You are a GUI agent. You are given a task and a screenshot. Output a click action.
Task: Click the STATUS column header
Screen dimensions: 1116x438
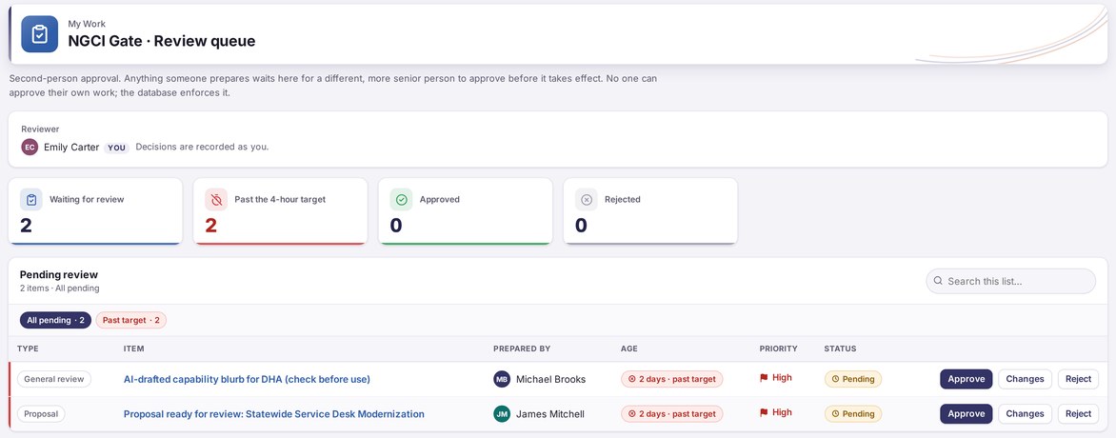pos(840,349)
